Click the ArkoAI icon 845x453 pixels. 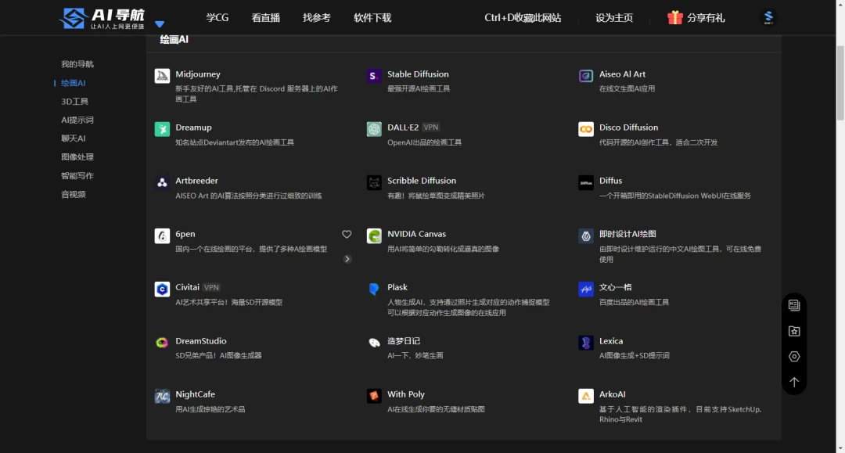(x=586, y=396)
